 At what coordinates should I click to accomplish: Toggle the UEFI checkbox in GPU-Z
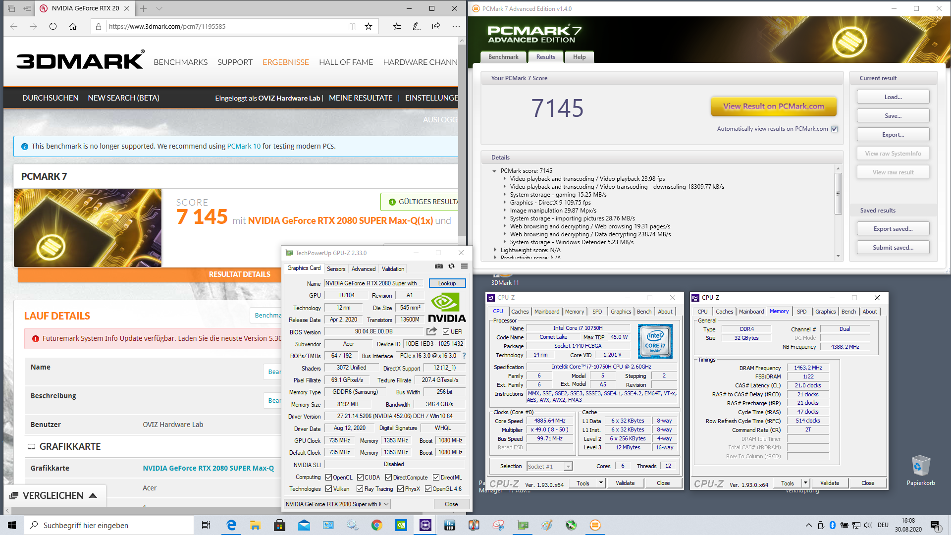[446, 331]
